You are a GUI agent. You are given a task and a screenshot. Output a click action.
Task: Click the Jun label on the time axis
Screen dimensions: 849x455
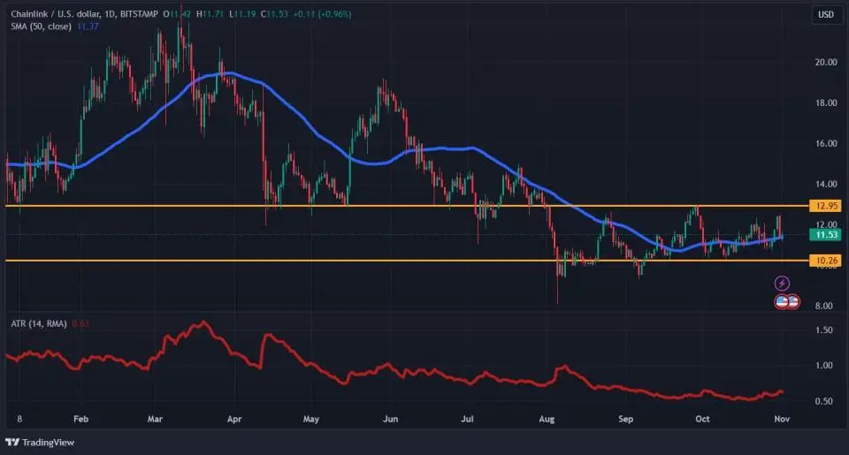pyautogui.click(x=390, y=420)
